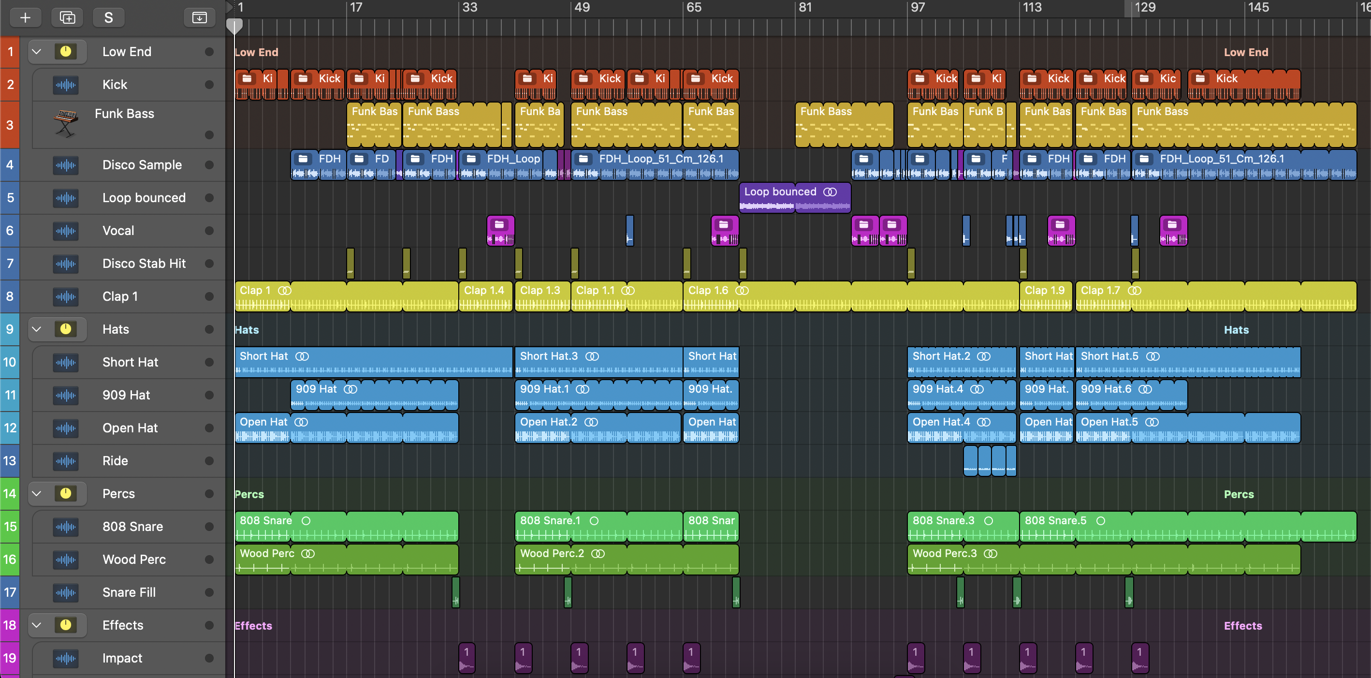Click the add new track plus button
1371x678 pixels.
pos(25,17)
